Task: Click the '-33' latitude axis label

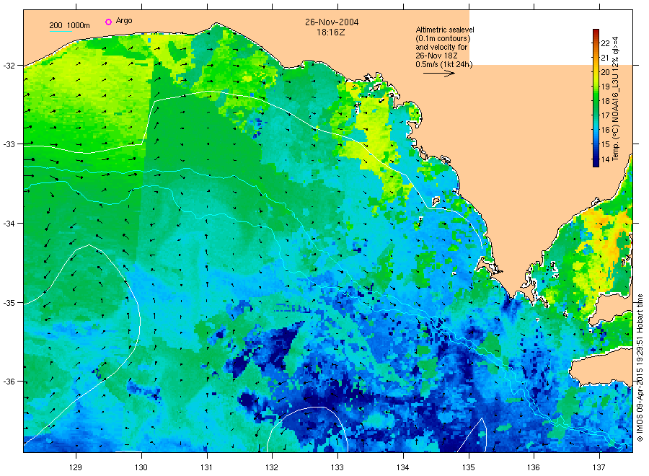Action: (x=9, y=144)
